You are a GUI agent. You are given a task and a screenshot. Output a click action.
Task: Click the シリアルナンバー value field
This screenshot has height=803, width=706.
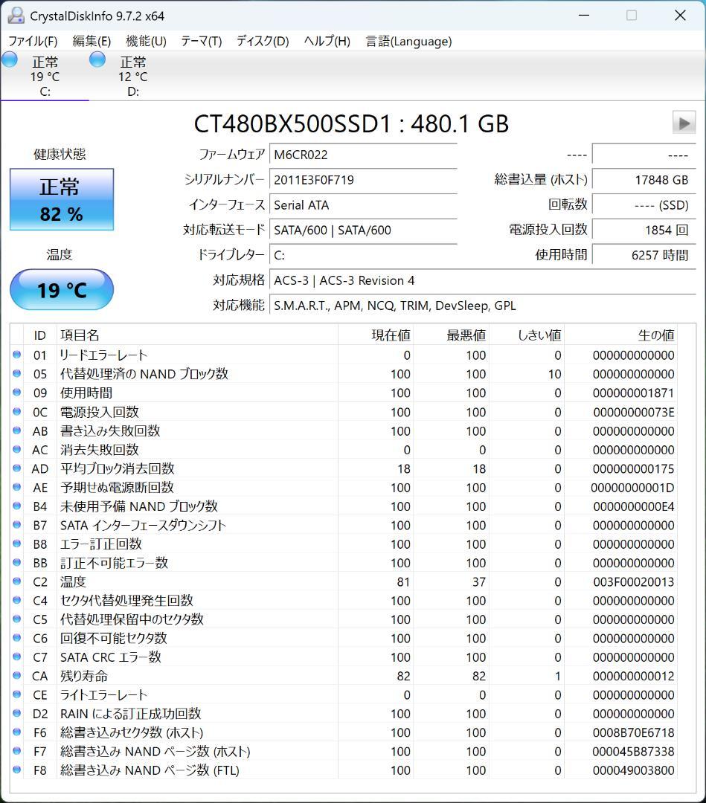click(x=363, y=179)
